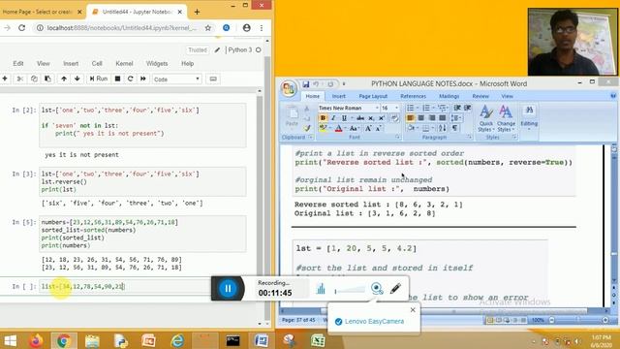Open the Jupyter Widgets menu
Viewport: 620px width, 349px height.
pyautogui.click(x=157, y=63)
